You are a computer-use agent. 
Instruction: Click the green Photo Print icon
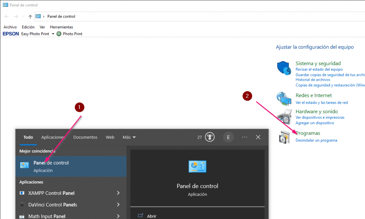59,34
